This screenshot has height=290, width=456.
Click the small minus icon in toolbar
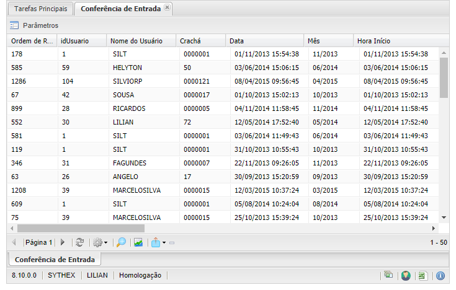click(x=172, y=243)
